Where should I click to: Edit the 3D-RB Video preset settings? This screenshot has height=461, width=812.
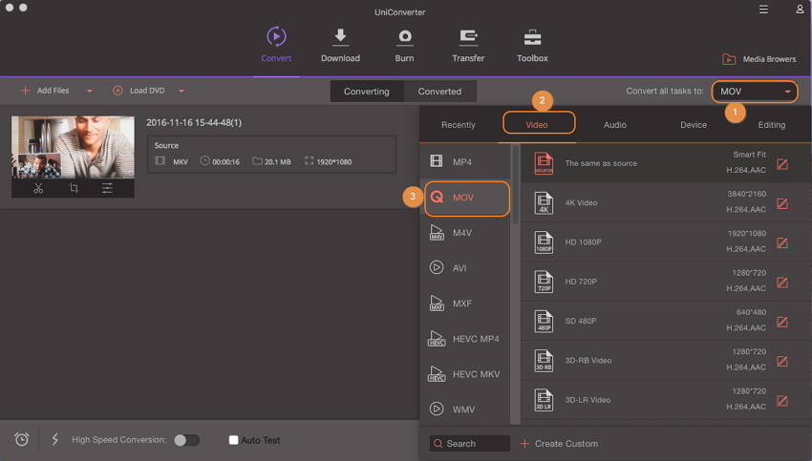pos(782,361)
